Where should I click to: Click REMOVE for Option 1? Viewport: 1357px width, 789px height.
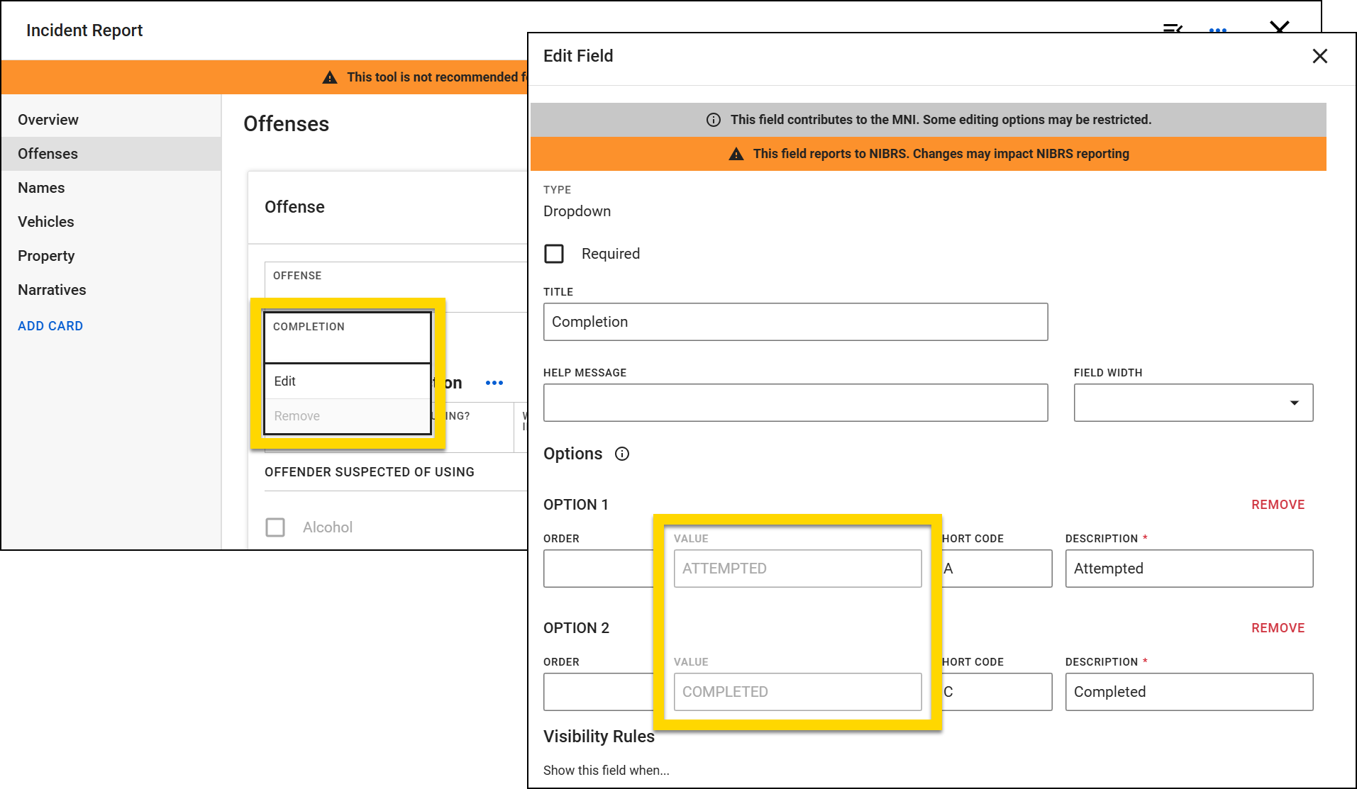(1278, 504)
